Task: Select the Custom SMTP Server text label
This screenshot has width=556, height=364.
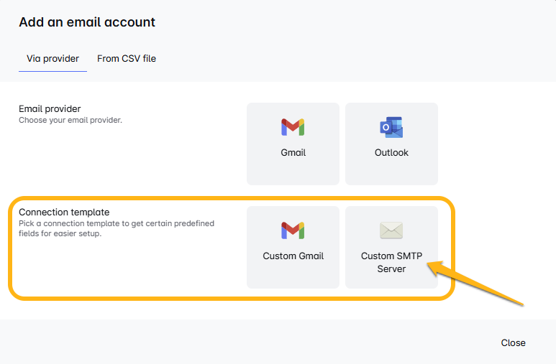Action: tap(391, 262)
